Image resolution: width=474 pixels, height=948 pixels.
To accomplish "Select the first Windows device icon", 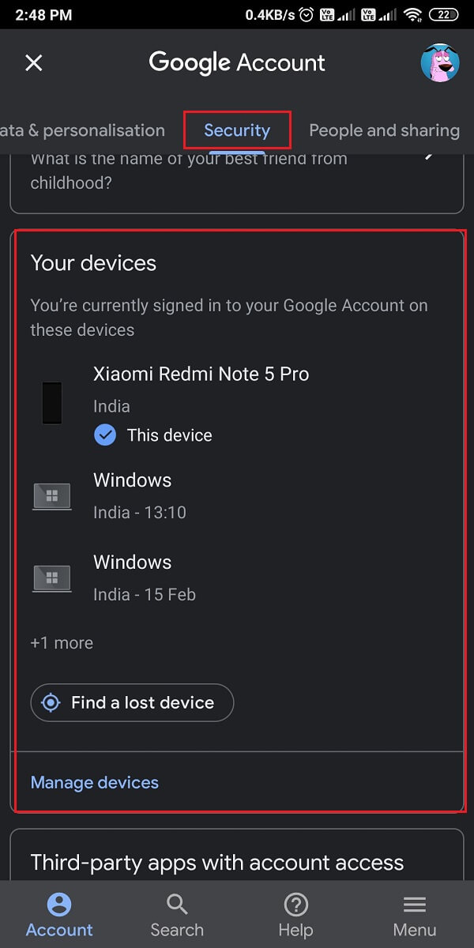I will click(51, 495).
